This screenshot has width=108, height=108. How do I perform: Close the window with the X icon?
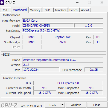[102, 2]
